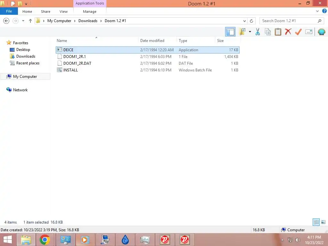Expand the address bar history dropdown
Image resolution: width=328 pixels, height=246 pixels.
pyautogui.click(x=244, y=21)
